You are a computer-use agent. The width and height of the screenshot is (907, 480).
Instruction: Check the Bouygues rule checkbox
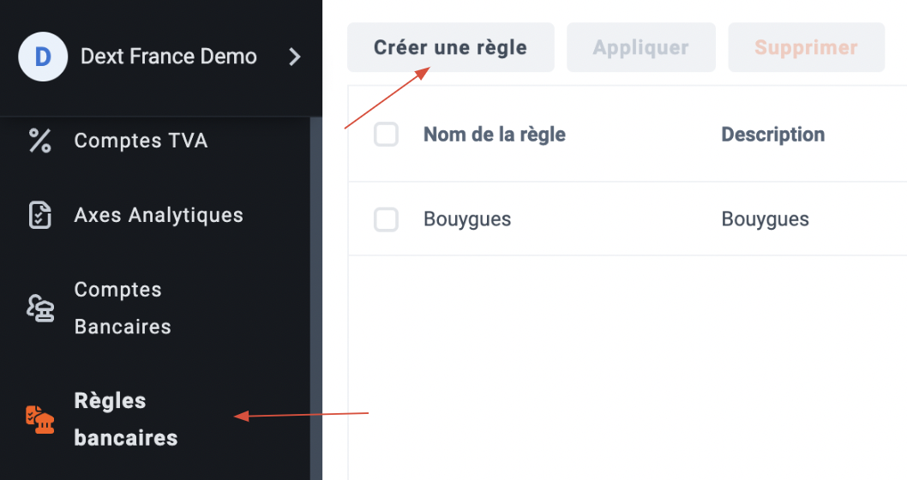pyautogui.click(x=386, y=219)
